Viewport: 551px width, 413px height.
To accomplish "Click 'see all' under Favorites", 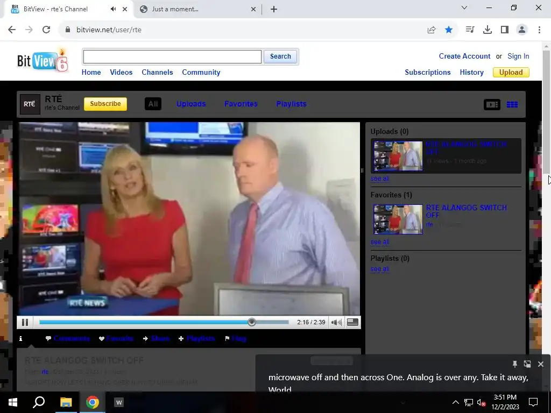I will 380,242.
